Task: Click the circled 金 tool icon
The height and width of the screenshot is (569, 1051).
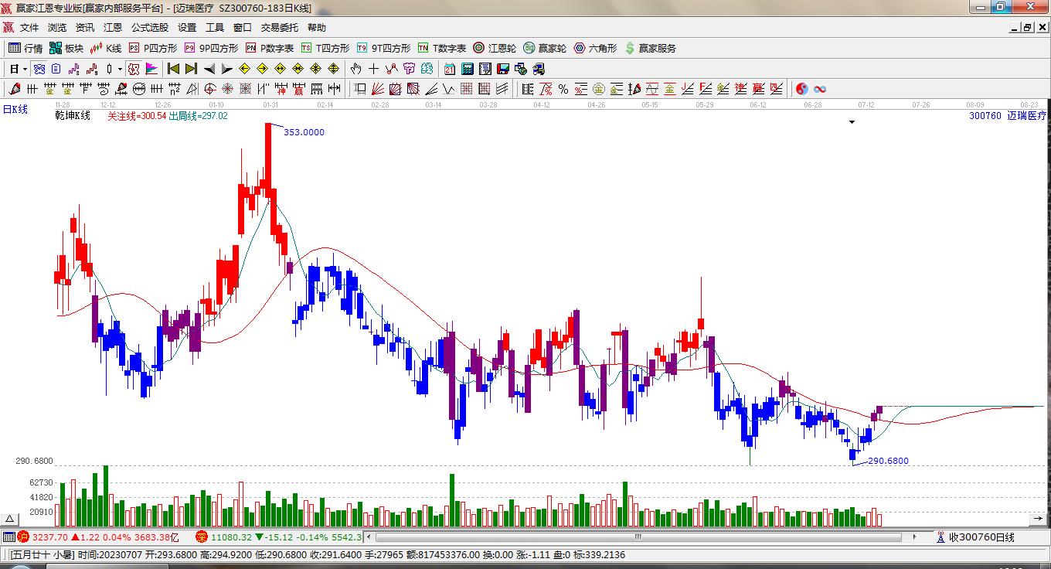Action: pyautogui.click(x=599, y=89)
